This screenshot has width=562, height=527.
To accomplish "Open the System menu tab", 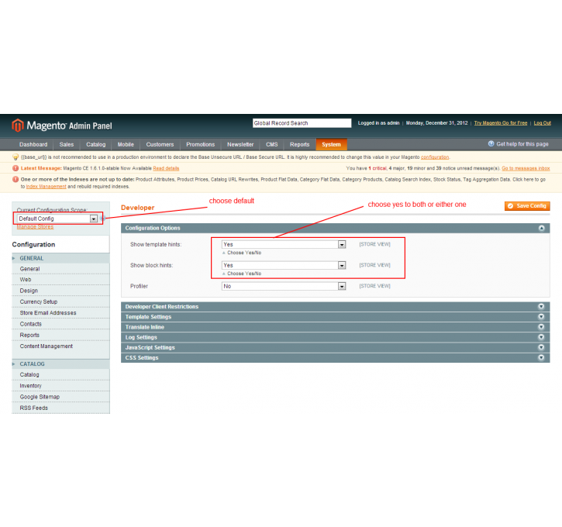I will 331,144.
